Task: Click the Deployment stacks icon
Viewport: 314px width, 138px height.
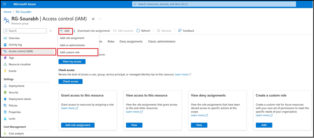Action: [x=5, y=99]
